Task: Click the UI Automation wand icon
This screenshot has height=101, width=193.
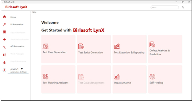Action: tap(4, 24)
